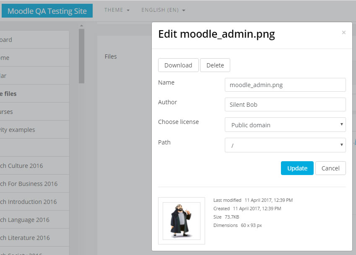Open the Choose license dropdown
Viewport: 356px width, 255px height.
(285, 125)
